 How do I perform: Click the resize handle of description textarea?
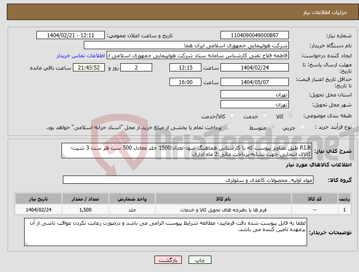point(64,156)
